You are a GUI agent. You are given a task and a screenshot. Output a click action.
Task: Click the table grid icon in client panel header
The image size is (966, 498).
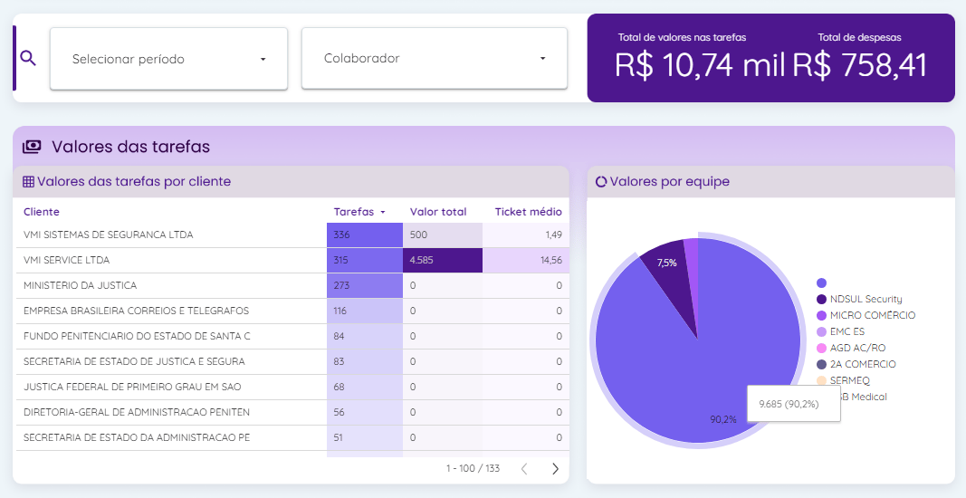pos(28,182)
